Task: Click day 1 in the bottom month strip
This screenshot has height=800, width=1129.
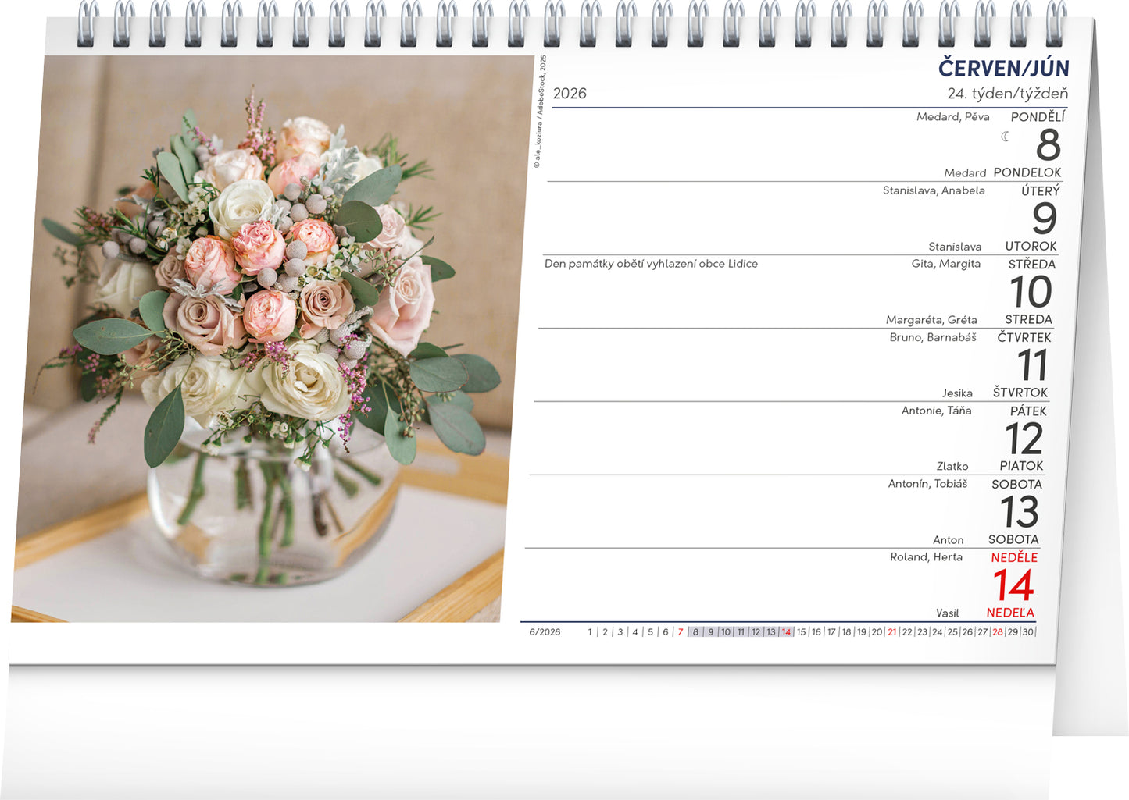Action: pos(590,632)
